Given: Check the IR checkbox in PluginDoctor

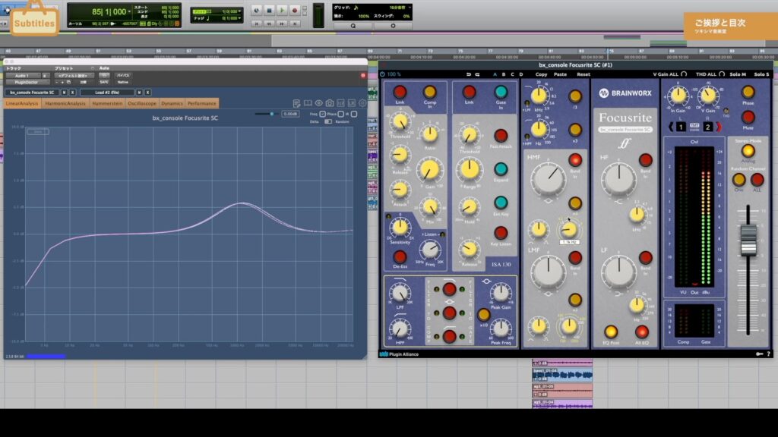Looking at the screenshot, I should click(354, 114).
